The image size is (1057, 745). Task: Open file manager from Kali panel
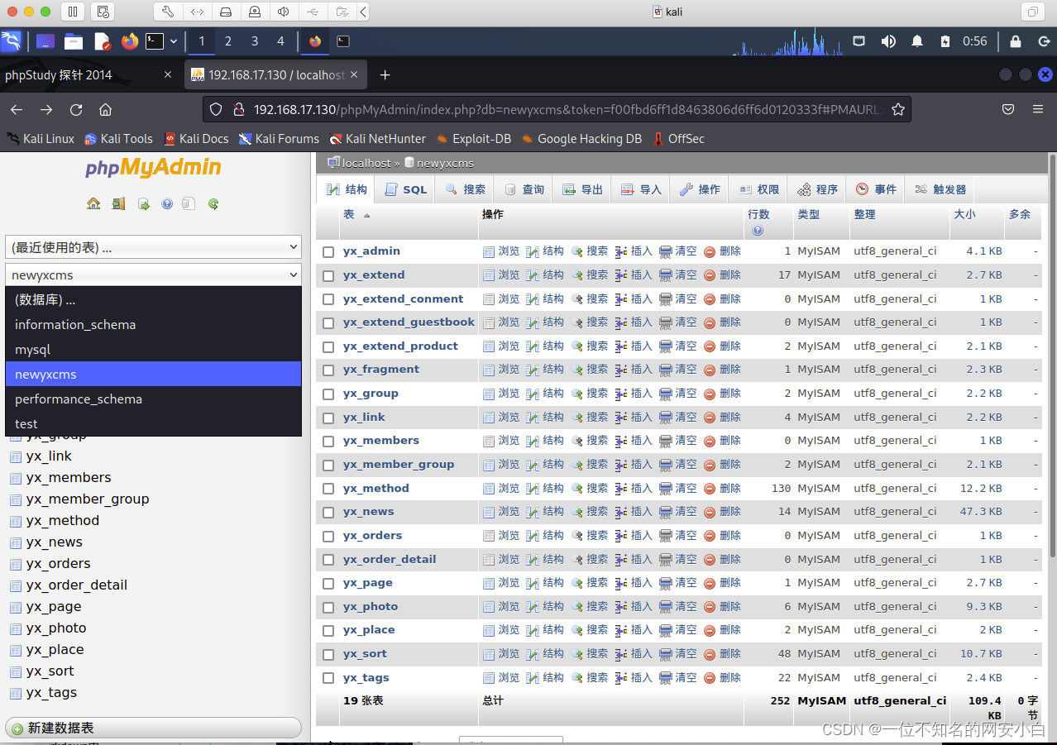[74, 41]
